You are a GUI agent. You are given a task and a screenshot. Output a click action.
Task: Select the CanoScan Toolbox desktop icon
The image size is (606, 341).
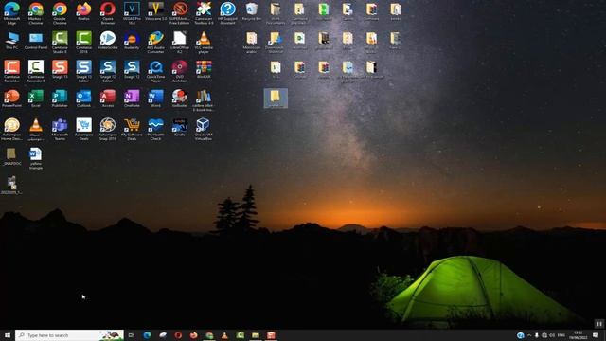(x=204, y=12)
